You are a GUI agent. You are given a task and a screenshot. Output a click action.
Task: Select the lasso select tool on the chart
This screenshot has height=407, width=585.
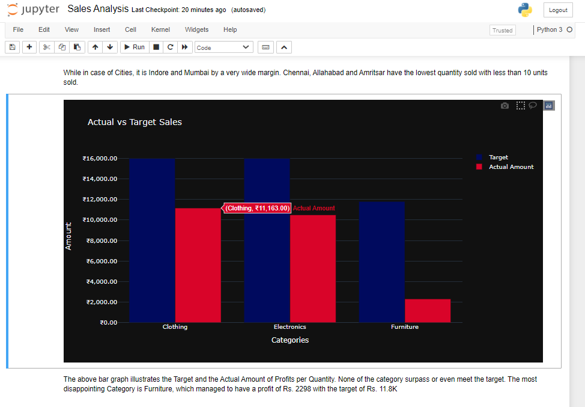tap(533, 105)
